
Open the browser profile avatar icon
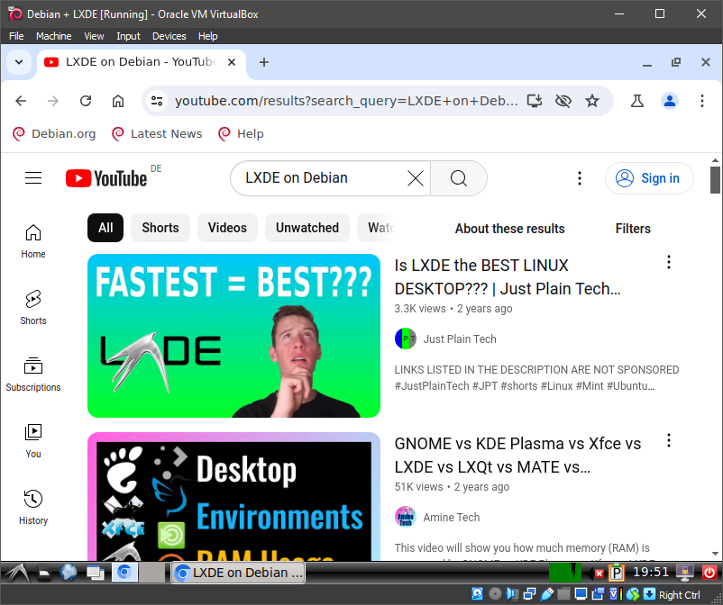pos(670,101)
